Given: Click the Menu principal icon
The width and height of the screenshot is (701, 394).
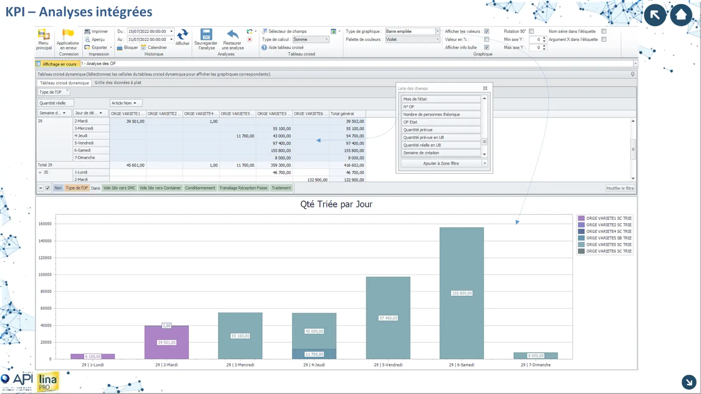Looking at the screenshot, I should click(44, 35).
